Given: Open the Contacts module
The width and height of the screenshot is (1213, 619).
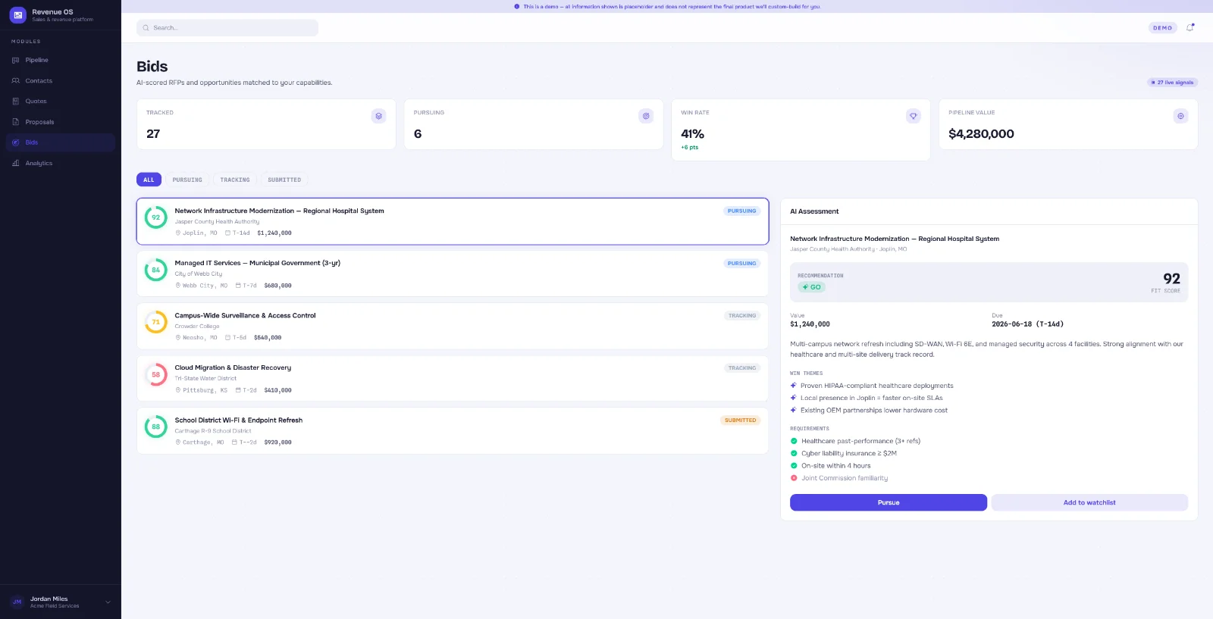Looking at the screenshot, I should coord(61,80).
